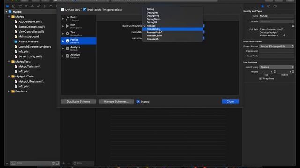Select ReleaseDev build configuration
This screenshot has height=168, width=300.
[x=173, y=29]
